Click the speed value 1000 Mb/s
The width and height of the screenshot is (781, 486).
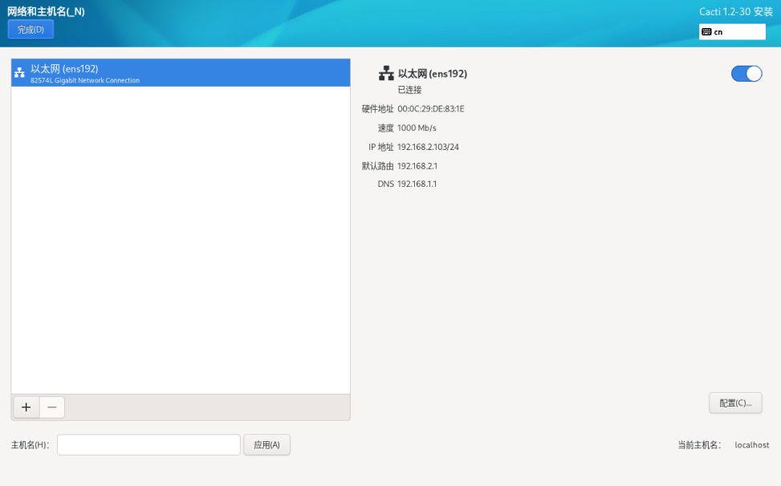pyautogui.click(x=417, y=128)
